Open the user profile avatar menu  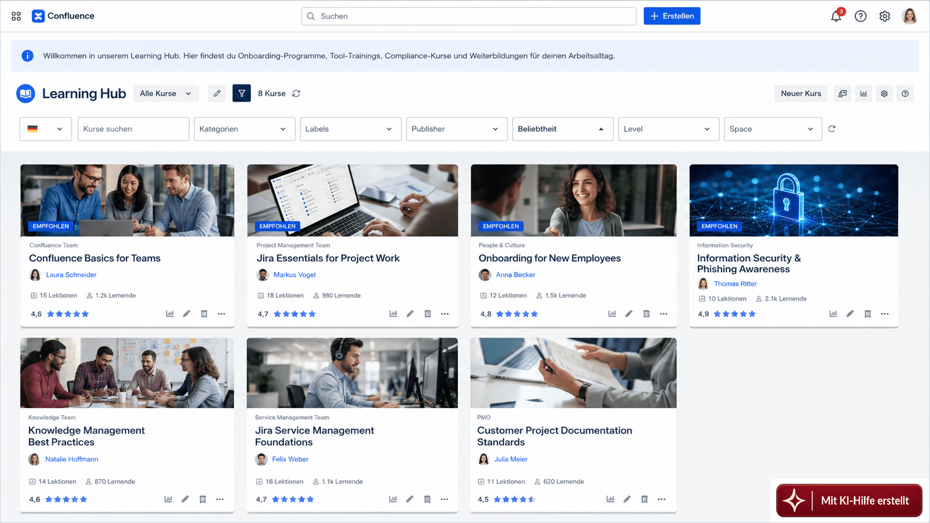coord(909,16)
